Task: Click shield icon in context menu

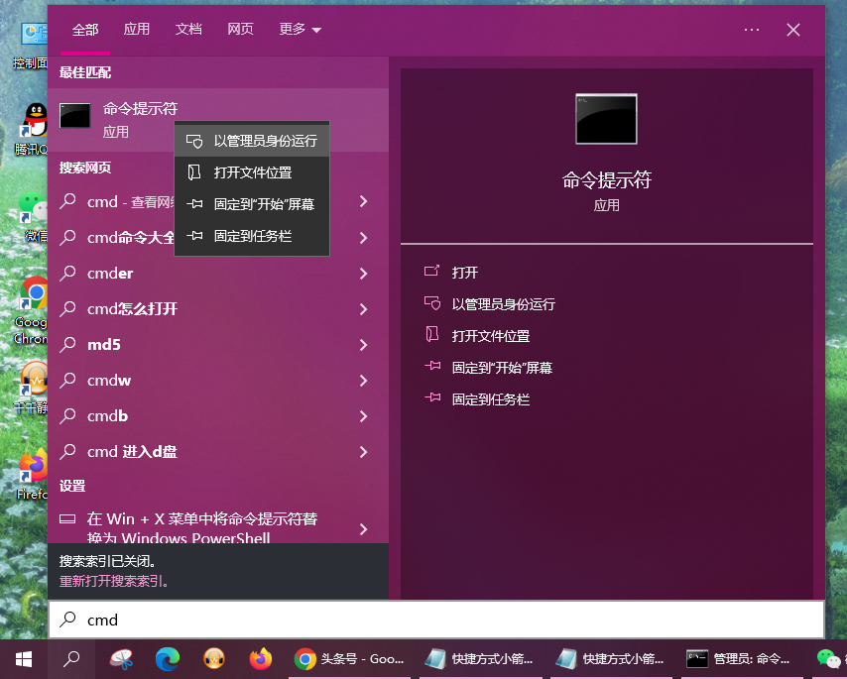Action: click(x=194, y=141)
